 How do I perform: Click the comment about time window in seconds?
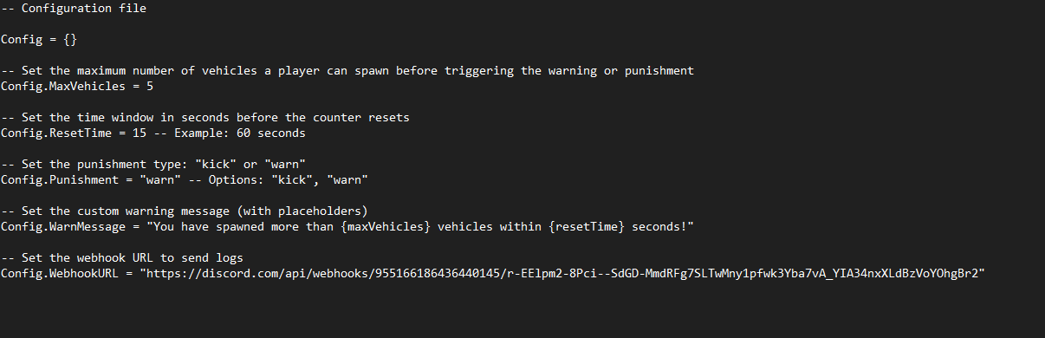point(205,118)
